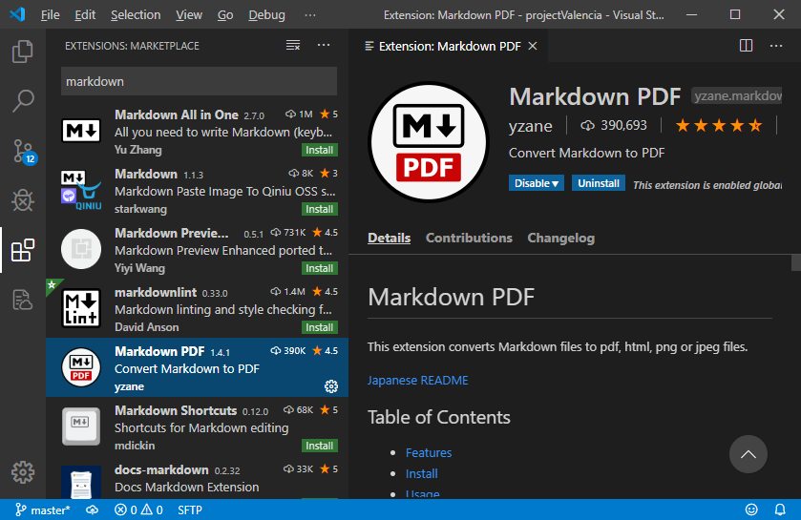This screenshot has width=801, height=520.
Task: Open the File menu
Action: (x=50, y=15)
